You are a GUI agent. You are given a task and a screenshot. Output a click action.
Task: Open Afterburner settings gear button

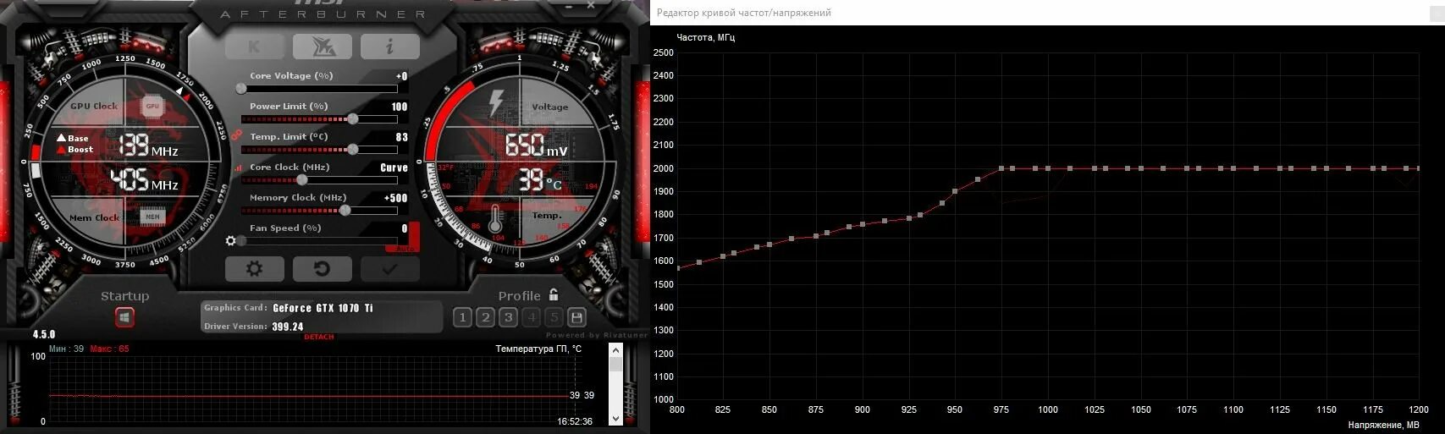[x=254, y=269]
